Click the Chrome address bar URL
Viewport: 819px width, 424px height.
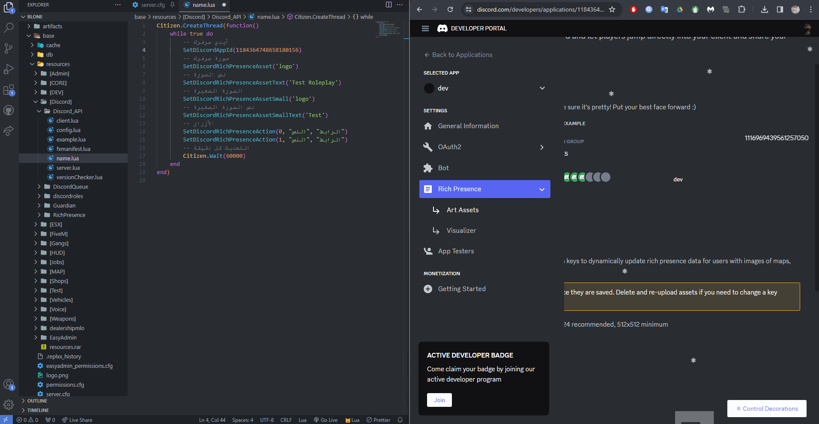[x=541, y=9]
